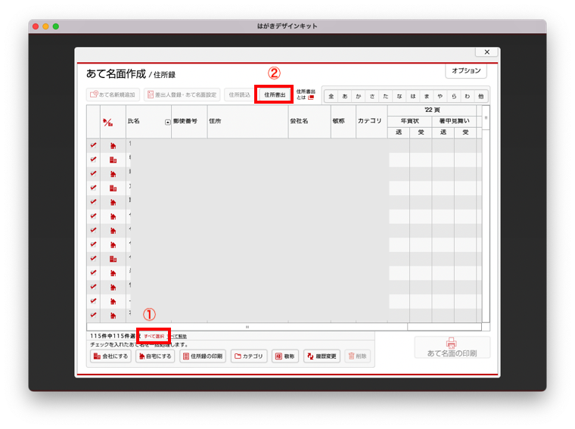Click the すべて選択 link
The width and height of the screenshot is (575, 429).
154,336
